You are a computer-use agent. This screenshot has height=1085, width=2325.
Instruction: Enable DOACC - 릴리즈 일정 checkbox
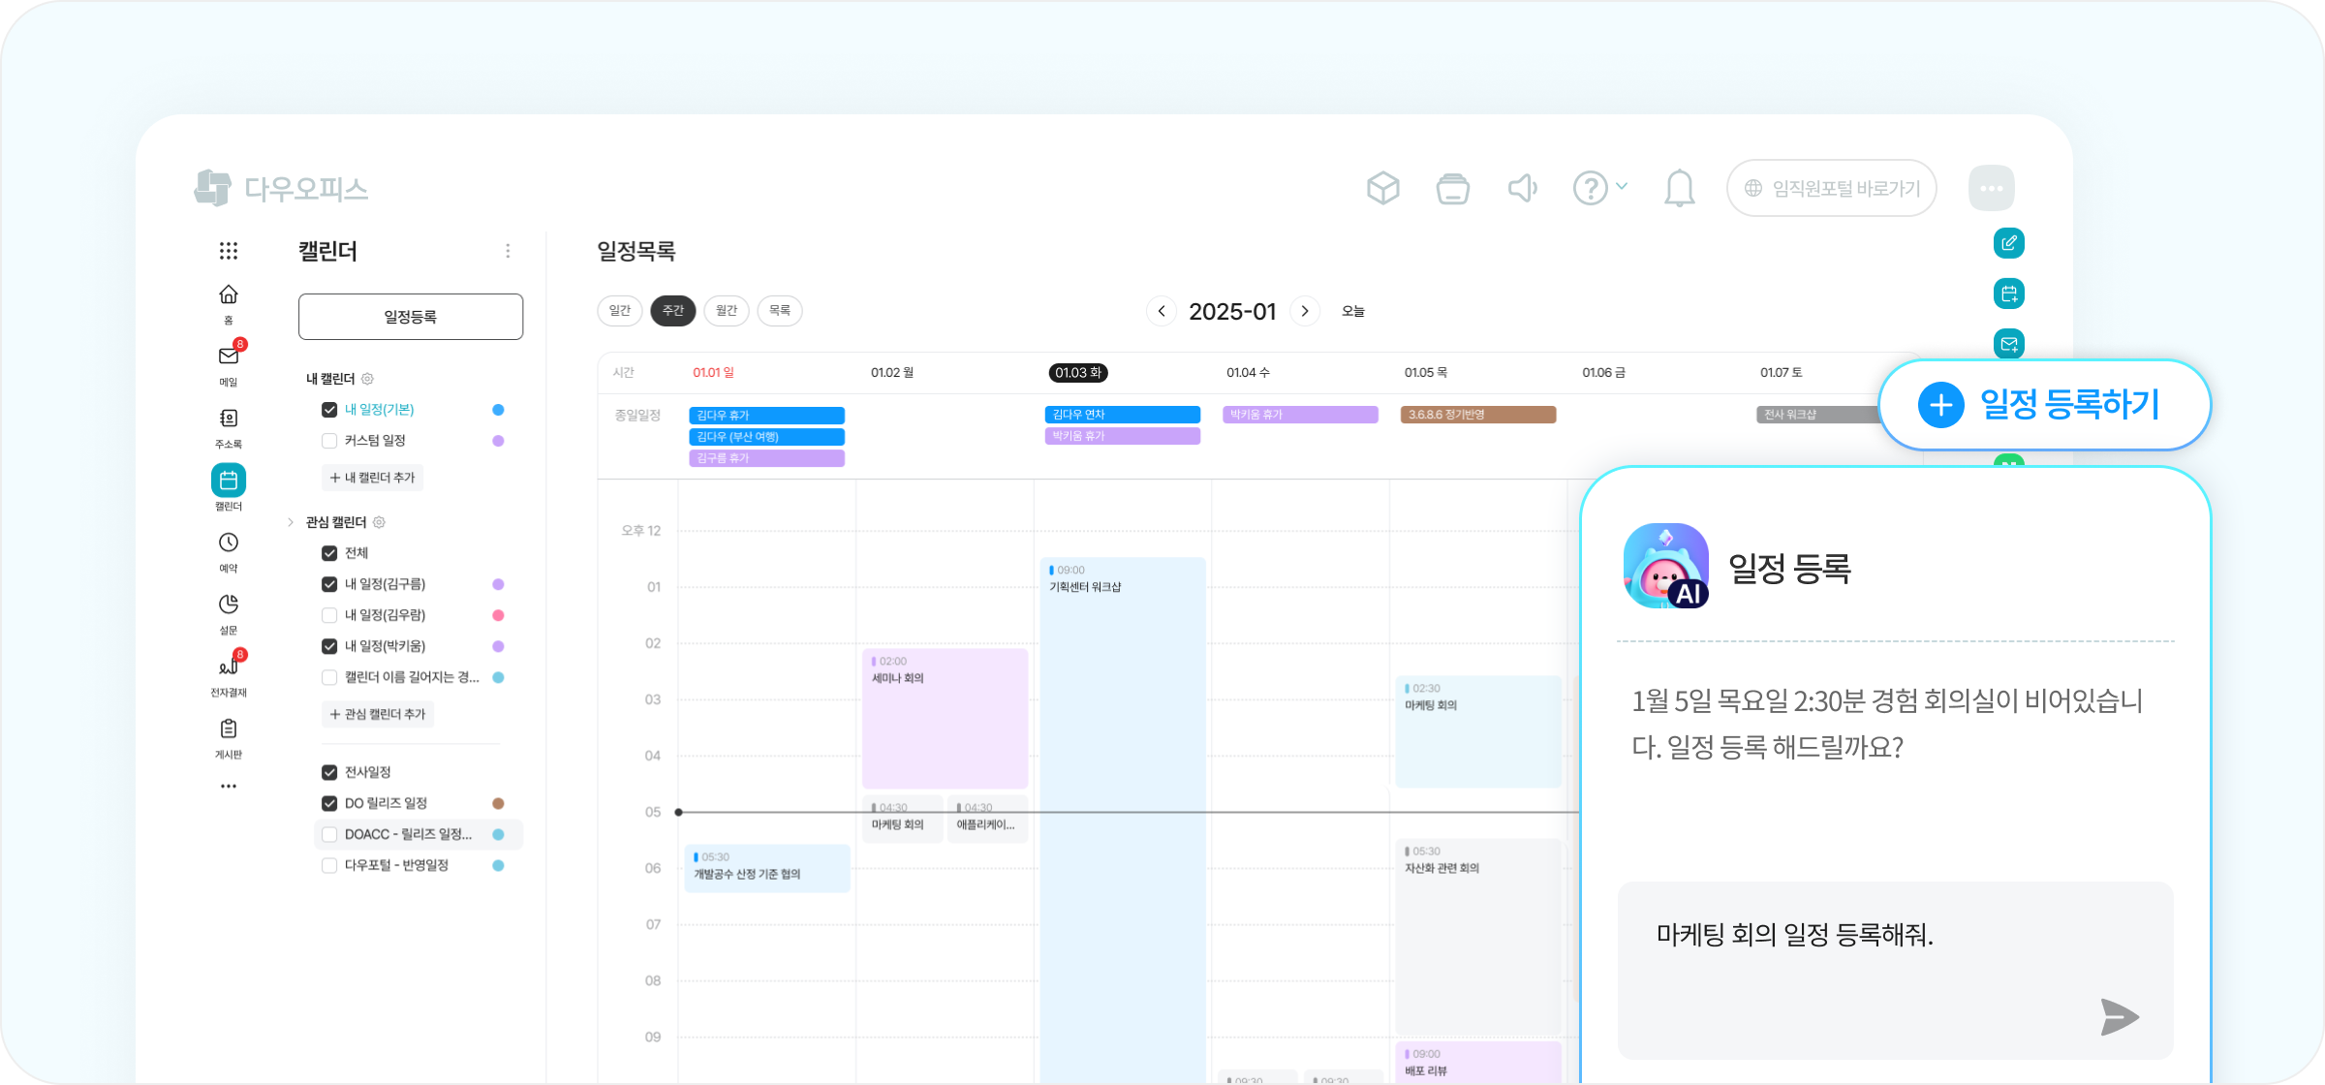[x=329, y=834]
